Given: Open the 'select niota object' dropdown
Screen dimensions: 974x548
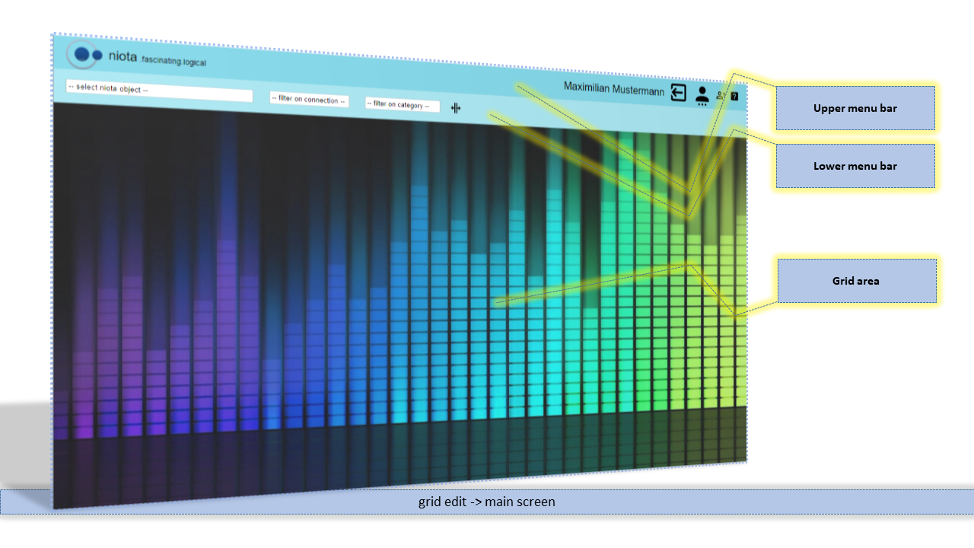Looking at the screenshot, I should click(159, 90).
